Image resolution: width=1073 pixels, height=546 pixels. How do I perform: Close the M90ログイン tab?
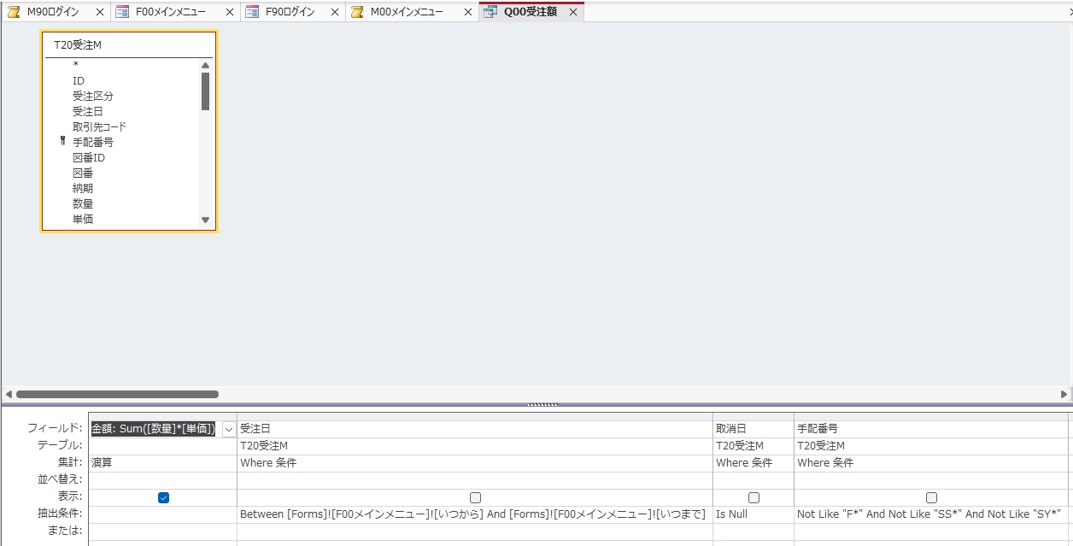point(100,13)
